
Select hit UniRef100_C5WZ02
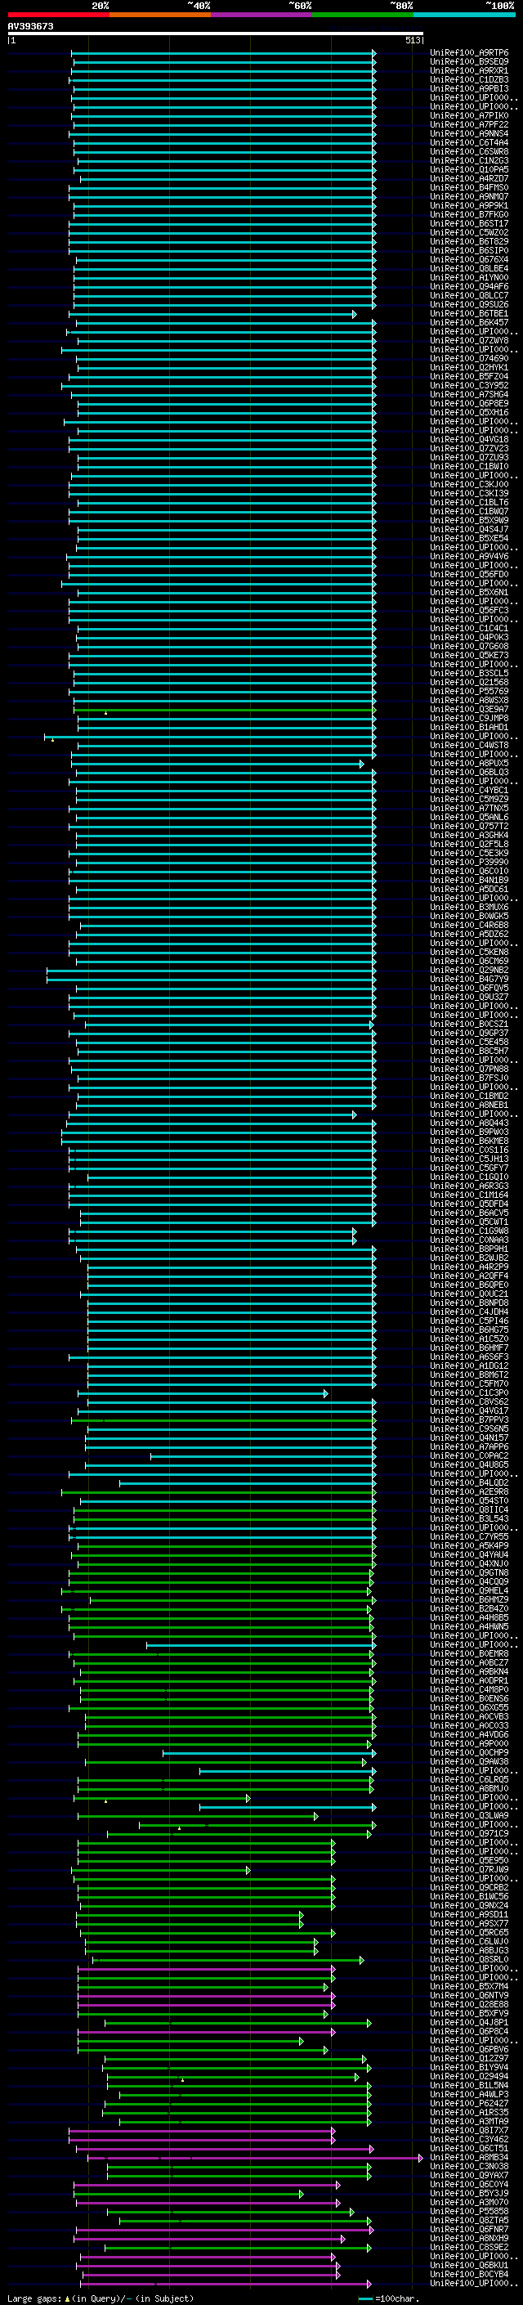(x=469, y=233)
